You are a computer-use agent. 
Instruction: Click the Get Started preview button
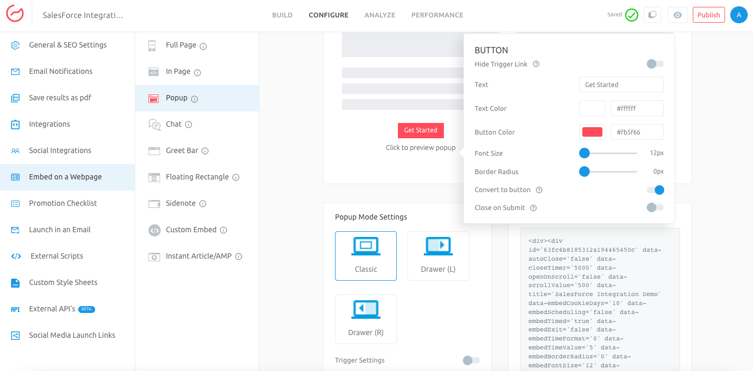[x=421, y=130]
